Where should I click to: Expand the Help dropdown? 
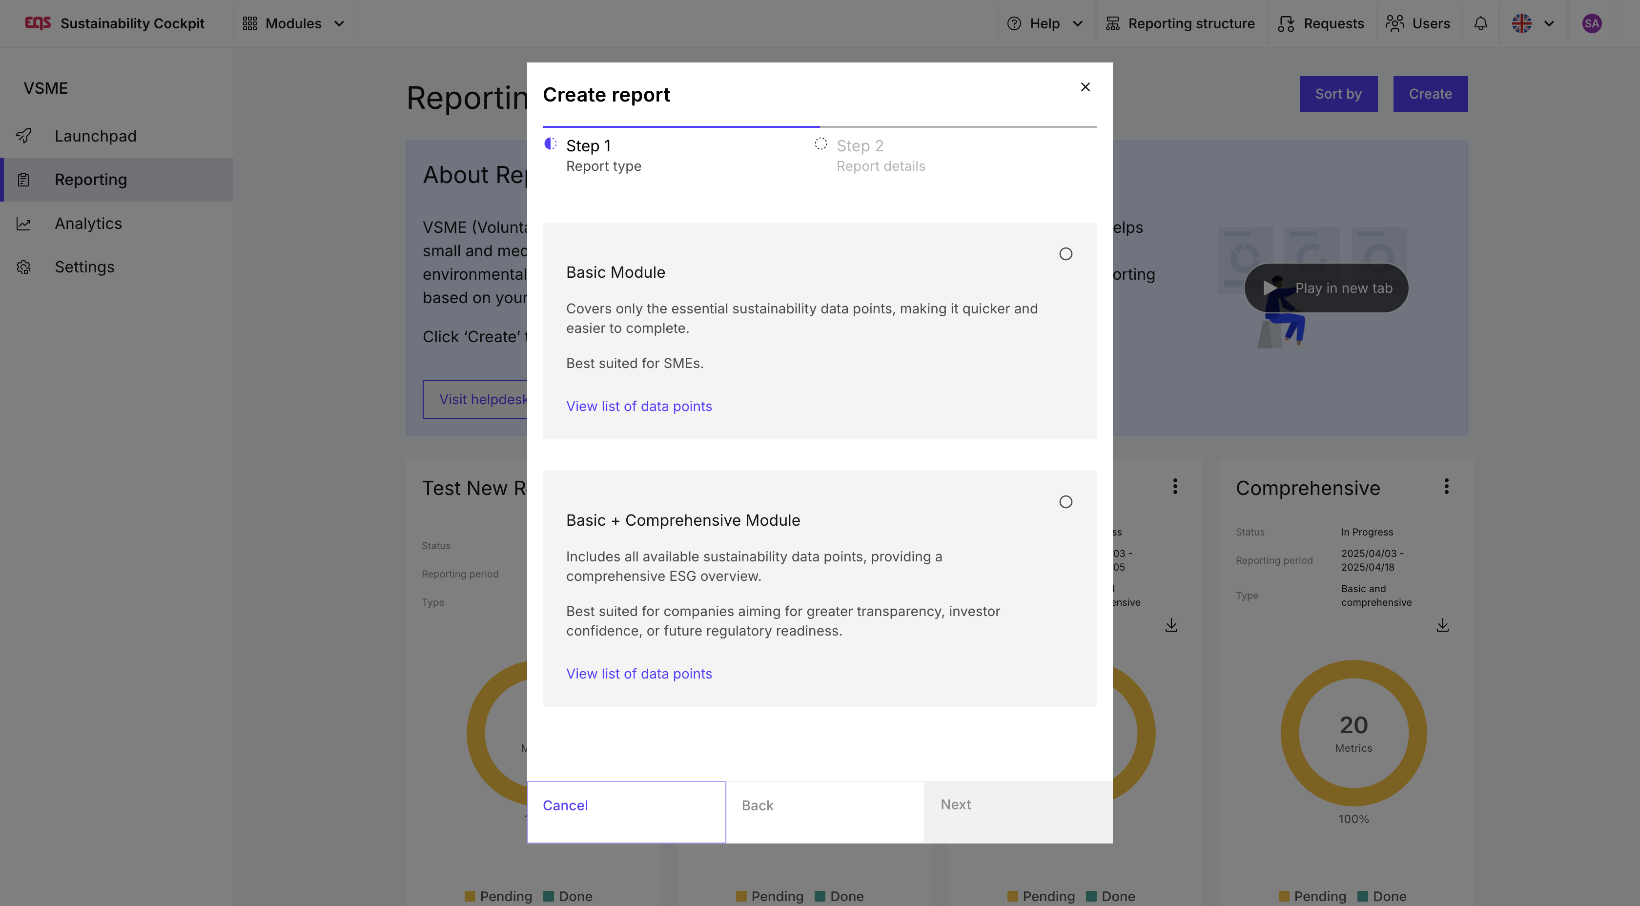[x=1045, y=23]
